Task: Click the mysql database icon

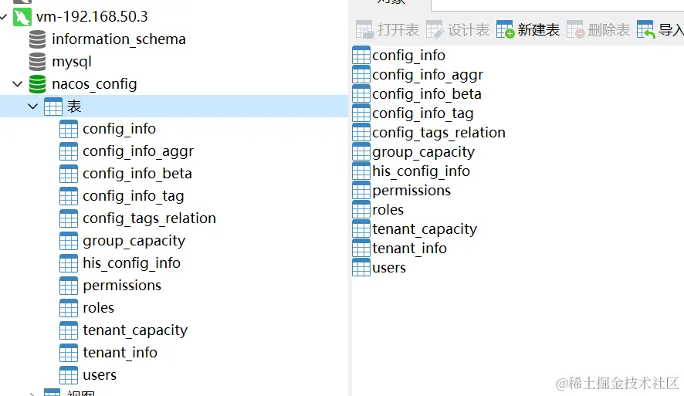Action: pos(37,61)
